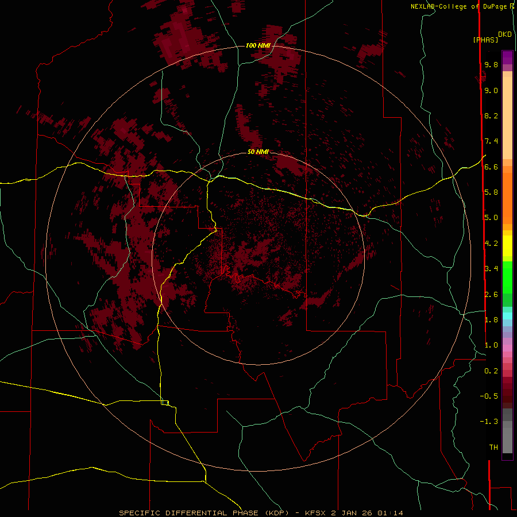Click the pink band of color scale

pos(507,348)
